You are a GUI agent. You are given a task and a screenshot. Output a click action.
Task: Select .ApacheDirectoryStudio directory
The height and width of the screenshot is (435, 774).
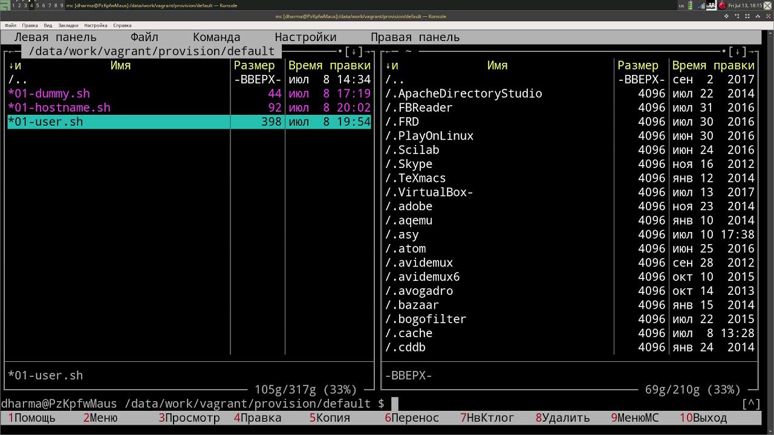coord(570,94)
